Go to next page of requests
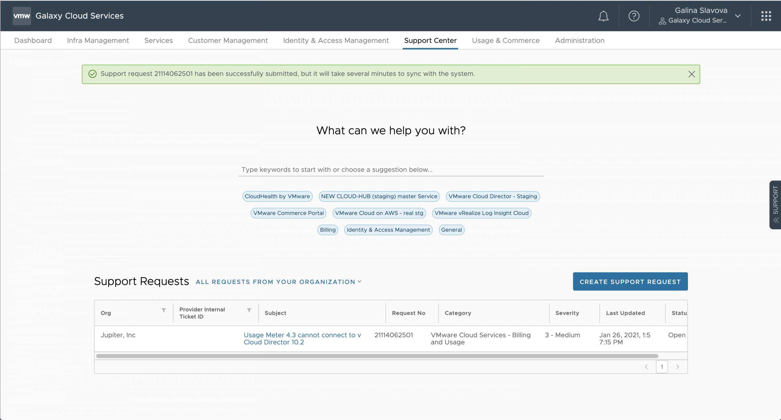 [x=677, y=367]
